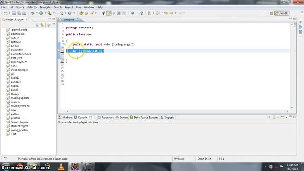Click the warning marker on line 9

(x=59, y=51)
